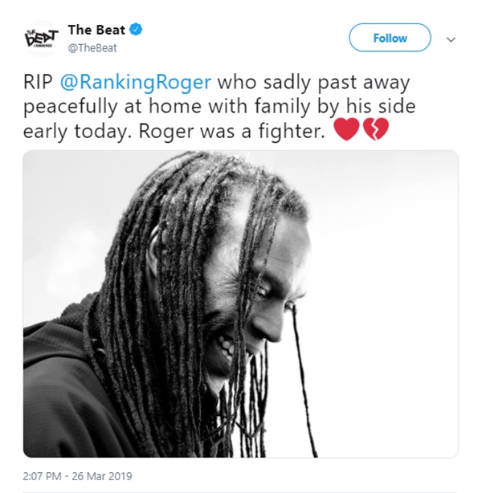Select the red heart emoji

(x=346, y=129)
